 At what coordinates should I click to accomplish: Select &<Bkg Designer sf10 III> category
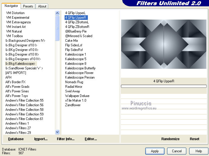22,54
